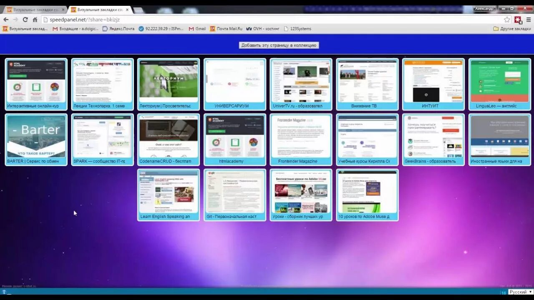Screen dimensions: 534x300
Task: Open the Входящие Gmail bookmark
Action: (x=76, y=29)
